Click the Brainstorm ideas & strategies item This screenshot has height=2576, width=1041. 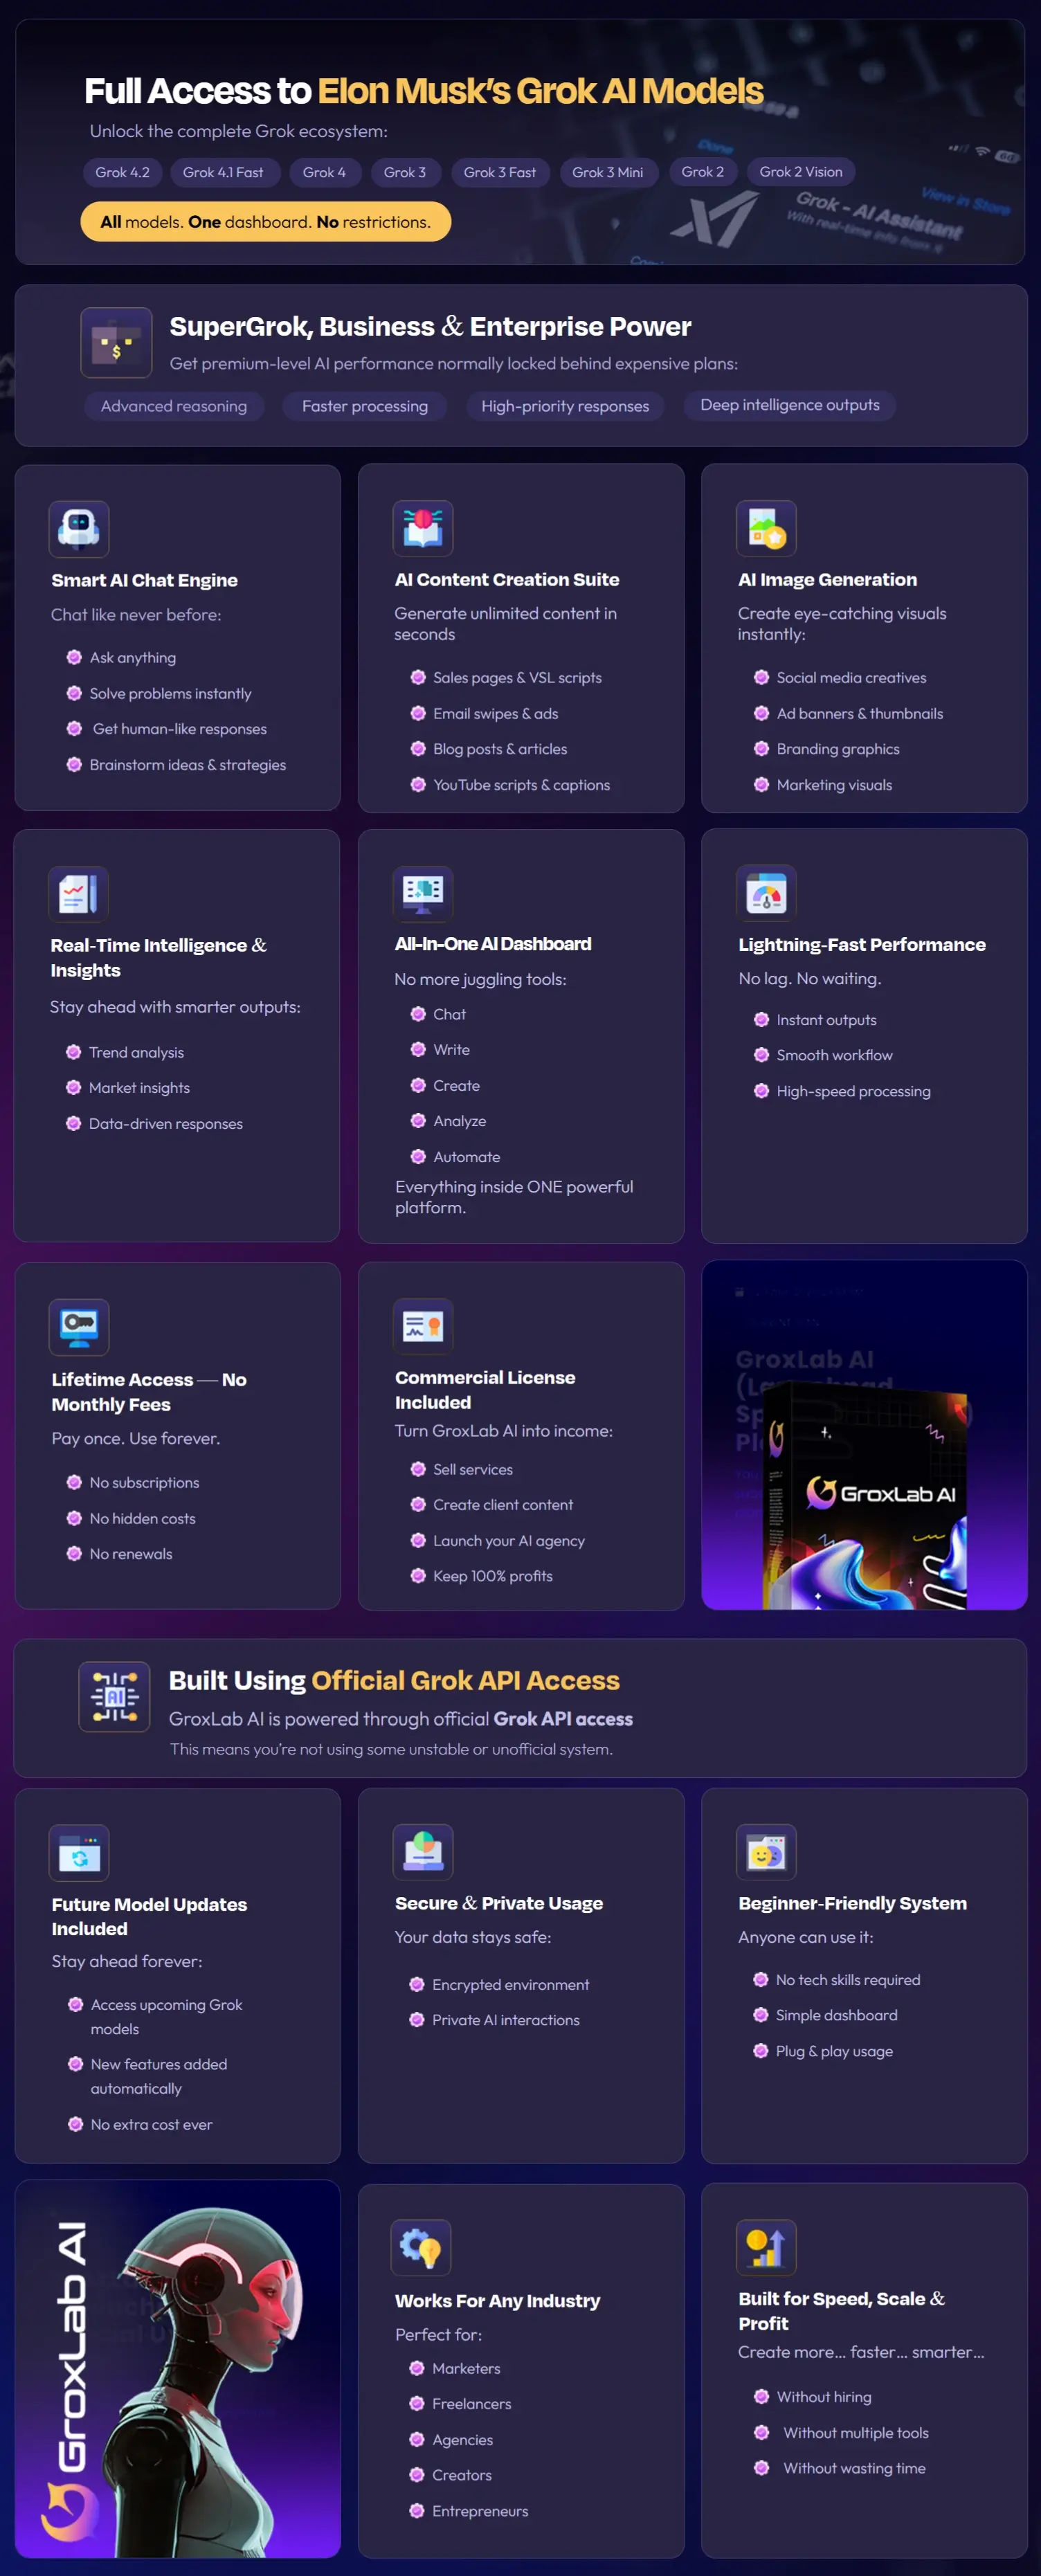188,765
